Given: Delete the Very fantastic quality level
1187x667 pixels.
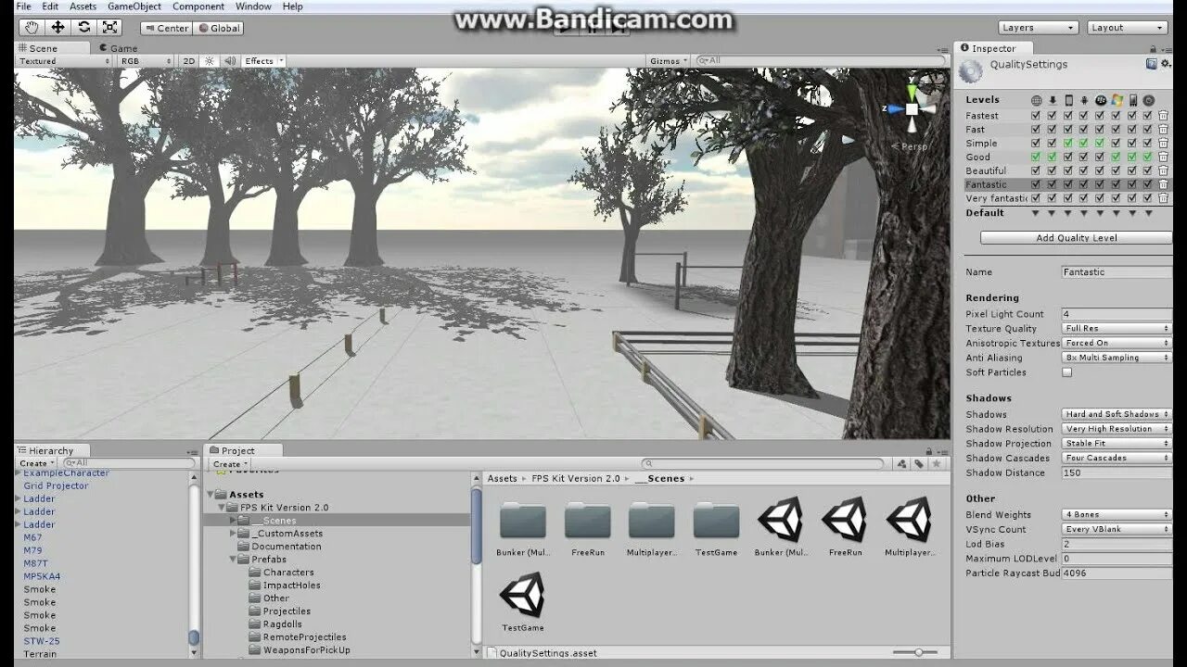Looking at the screenshot, I should click(1163, 198).
